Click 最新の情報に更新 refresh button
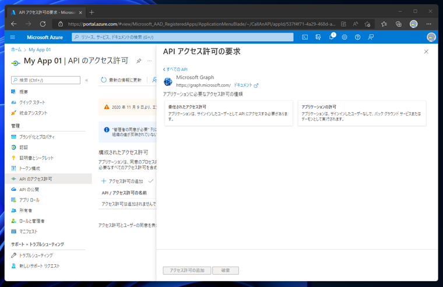 point(121,80)
